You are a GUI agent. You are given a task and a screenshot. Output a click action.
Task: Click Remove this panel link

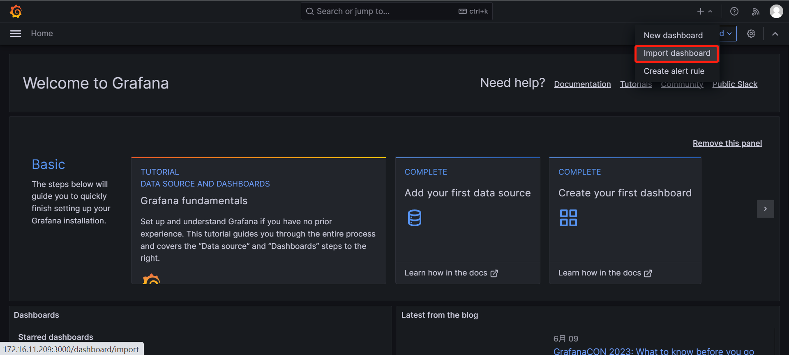pyautogui.click(x=727, y=143)
